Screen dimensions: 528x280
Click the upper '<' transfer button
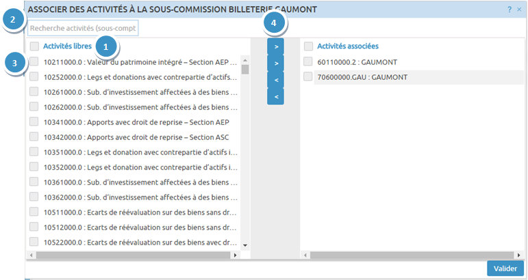(x=276, y=80)
